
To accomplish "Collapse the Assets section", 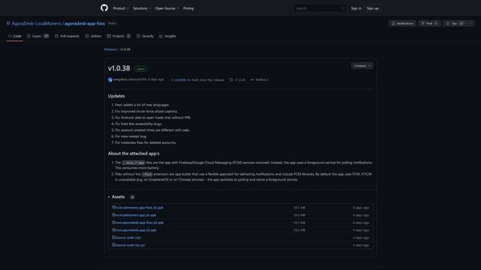I will (118, 196).
